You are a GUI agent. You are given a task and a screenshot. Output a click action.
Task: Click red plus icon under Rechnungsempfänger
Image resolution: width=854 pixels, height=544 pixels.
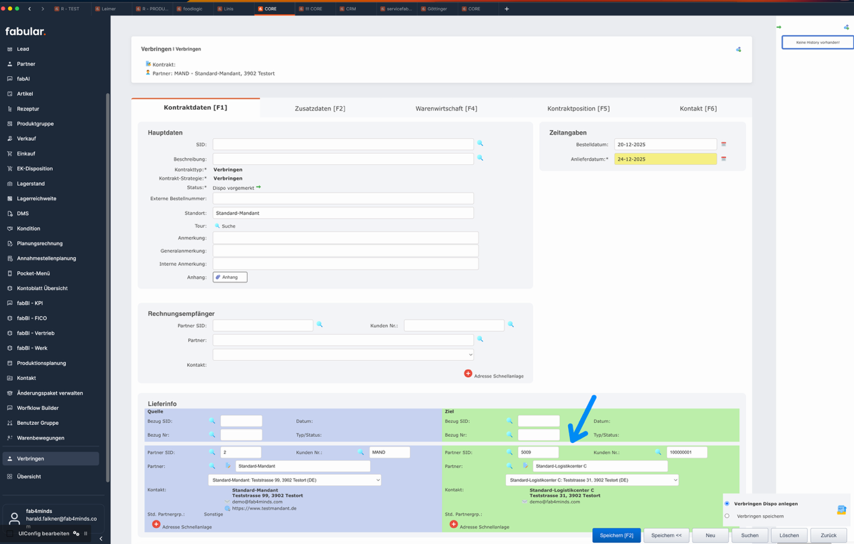(x=468, y=373)
